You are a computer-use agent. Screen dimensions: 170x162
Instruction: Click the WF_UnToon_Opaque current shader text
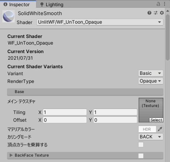tap(30, 43)
